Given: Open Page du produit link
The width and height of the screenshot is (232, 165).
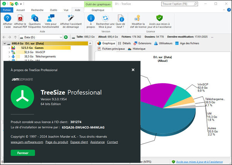Looking at the screenshot, I should 57,142.
